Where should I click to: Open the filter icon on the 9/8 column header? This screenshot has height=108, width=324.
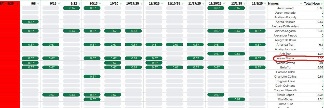(x=38, y=4)
